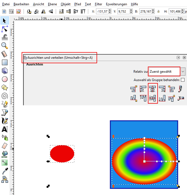Click center on horizontal axis align icon
187x195 pixels.
click(153, 98)
